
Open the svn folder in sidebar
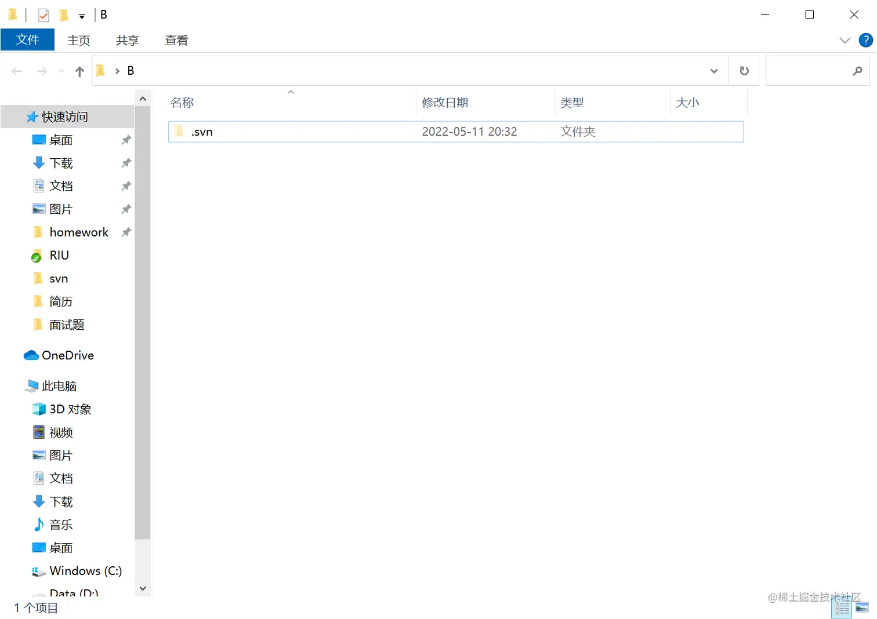pos(59,279)
